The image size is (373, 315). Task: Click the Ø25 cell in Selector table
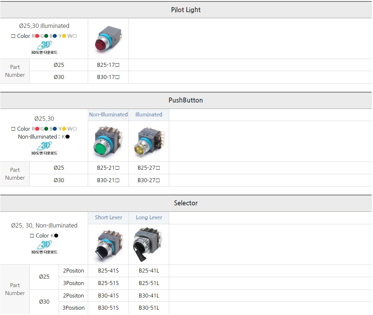[x=44, y=277]
